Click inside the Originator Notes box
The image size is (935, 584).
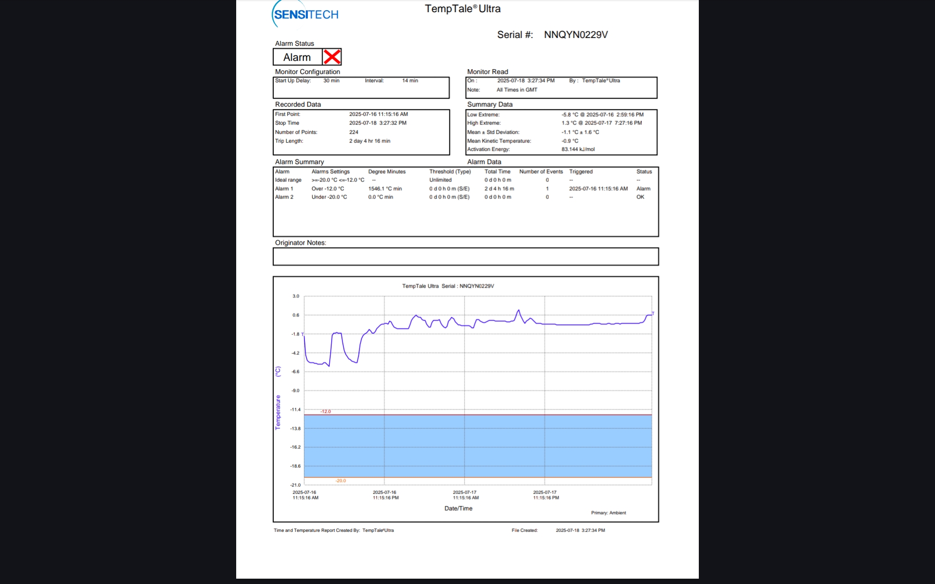tap(465, 256)
